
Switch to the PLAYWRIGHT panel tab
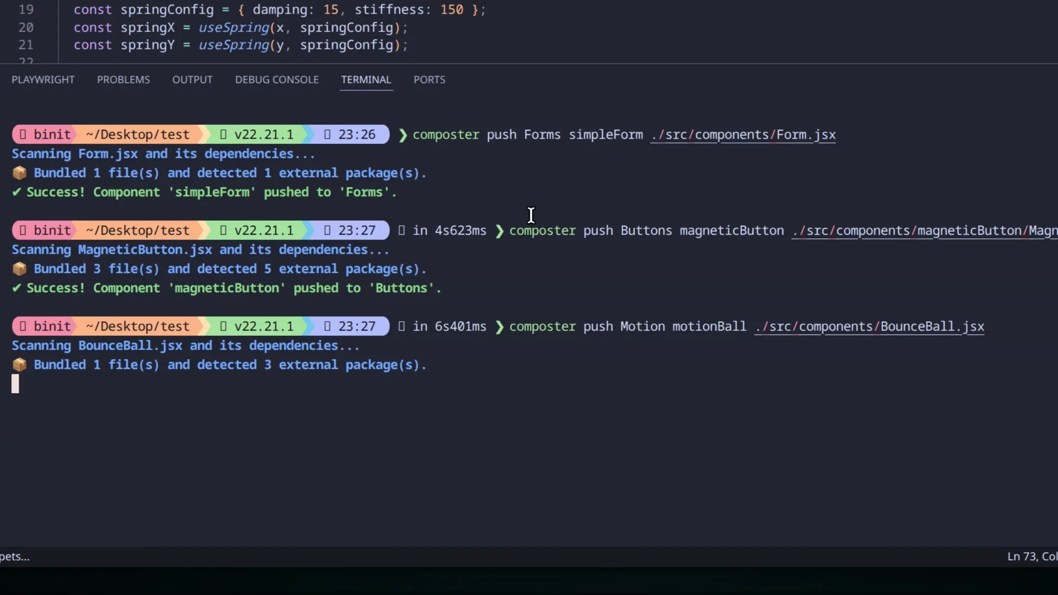[43, 80]
